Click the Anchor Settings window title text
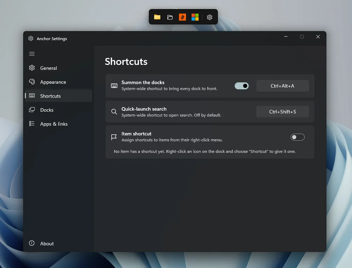This screenshot has width=352, height=268. [52, 39]
